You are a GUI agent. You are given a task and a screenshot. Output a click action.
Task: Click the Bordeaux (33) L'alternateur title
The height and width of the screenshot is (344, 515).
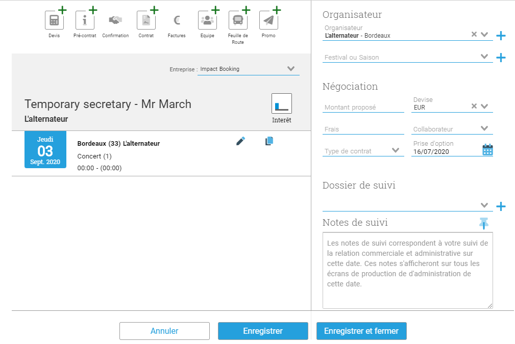pyautogui.click(x=118, y=143)
